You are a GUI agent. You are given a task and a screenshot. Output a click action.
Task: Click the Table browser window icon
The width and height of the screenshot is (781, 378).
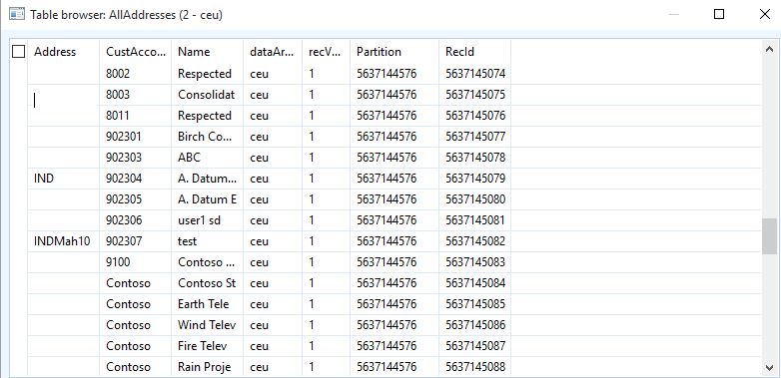pos(17,14)
